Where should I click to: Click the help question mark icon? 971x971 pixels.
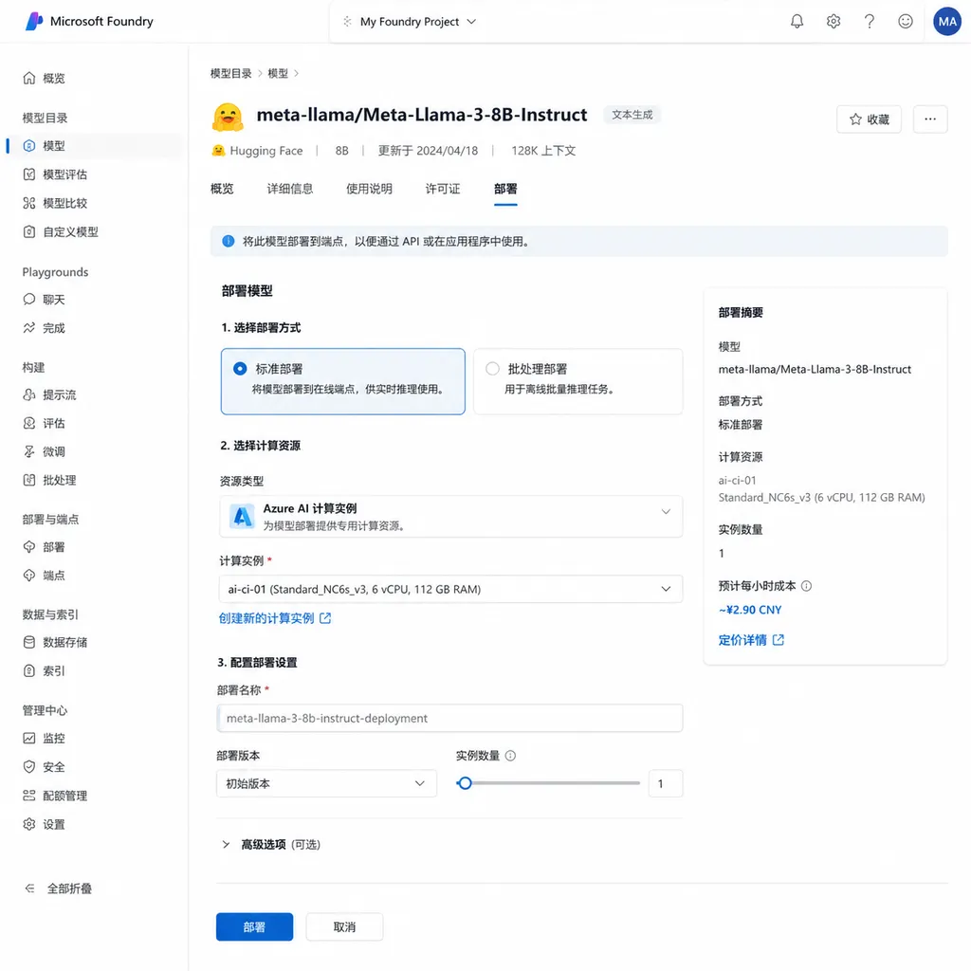[x=870, y=22]
